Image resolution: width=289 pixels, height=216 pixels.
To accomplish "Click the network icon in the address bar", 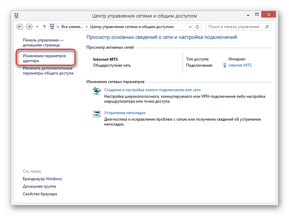I will [x=52, y=27].
